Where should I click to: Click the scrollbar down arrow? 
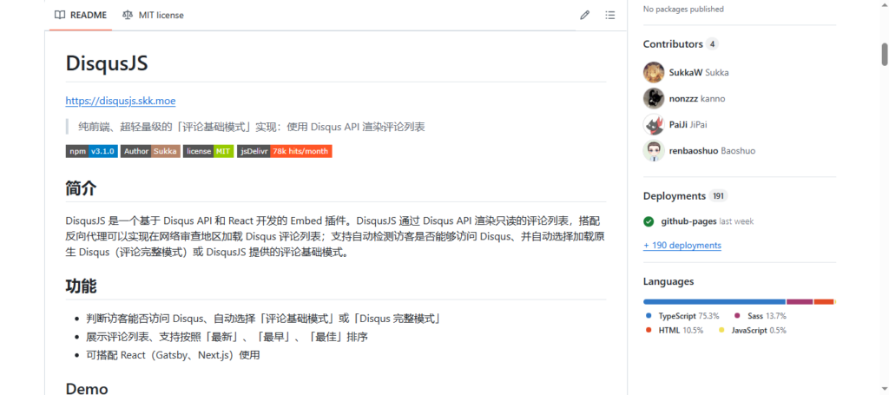pyautogui.click(x=883, y=389)
